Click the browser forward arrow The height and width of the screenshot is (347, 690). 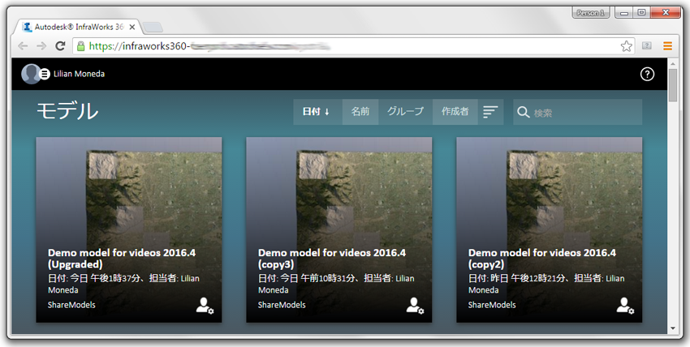click(x=41, y=46)
